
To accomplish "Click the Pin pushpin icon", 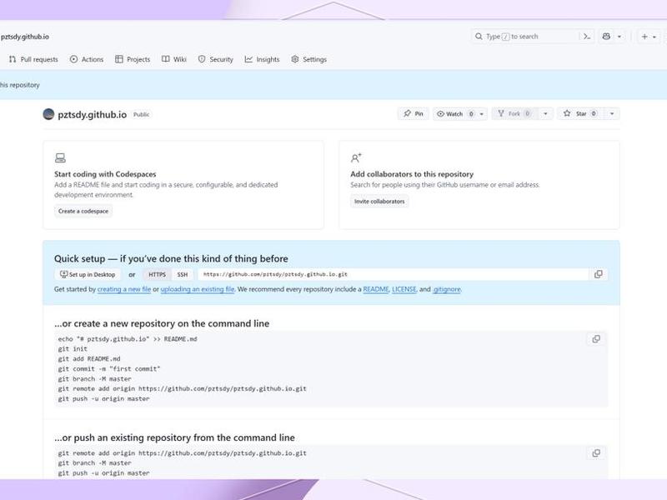I will 407,113.
